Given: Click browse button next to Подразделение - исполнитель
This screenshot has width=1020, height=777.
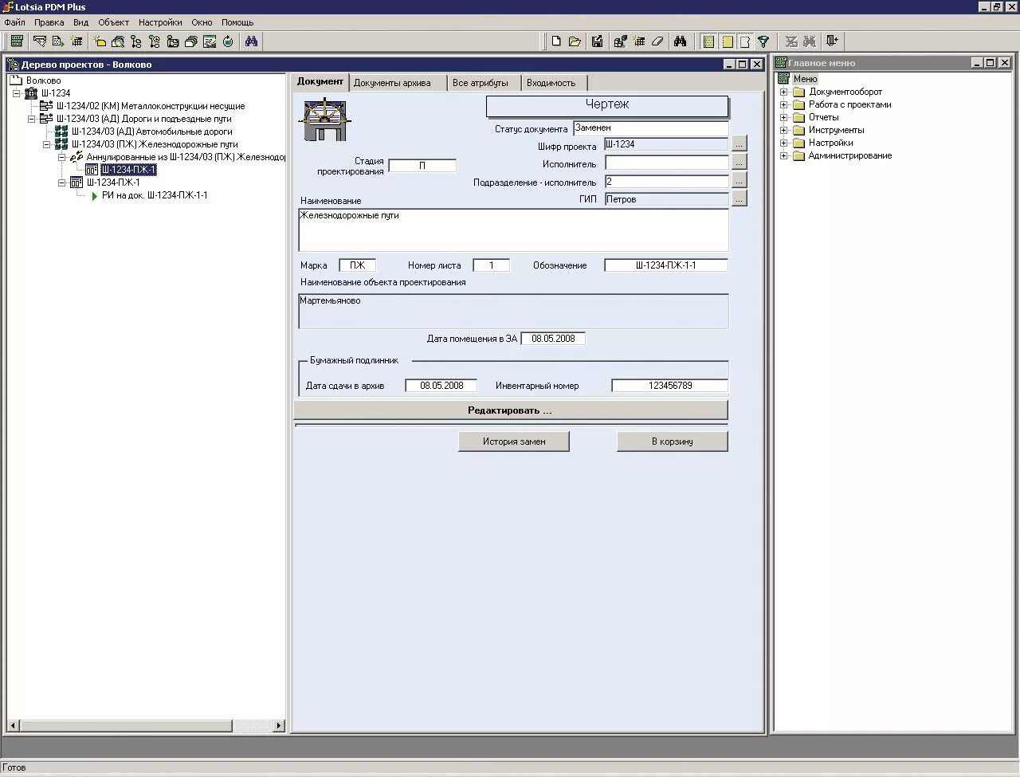Looking at the screenshot, I should 739,181.
